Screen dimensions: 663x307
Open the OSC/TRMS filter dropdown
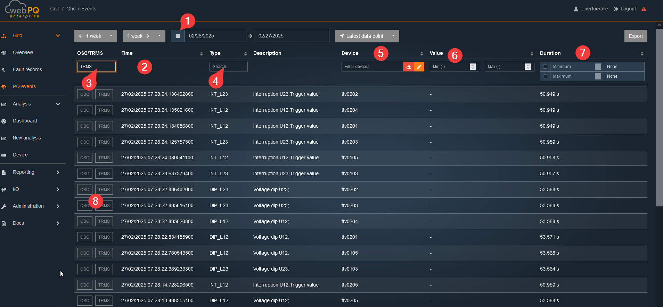point(96,67)
